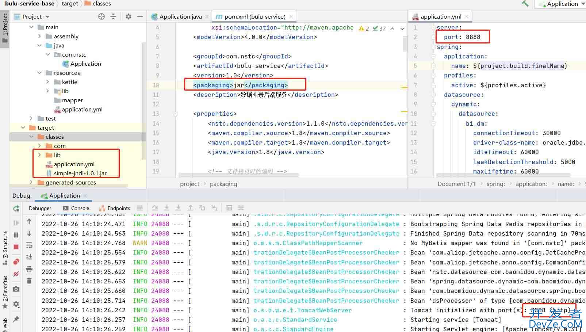Expand the generated-sources folder

(31, 182)
